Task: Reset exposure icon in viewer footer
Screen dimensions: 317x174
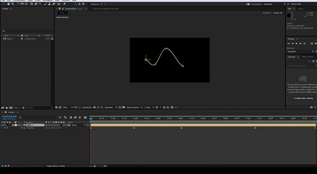Action: [x=172, y=107]
